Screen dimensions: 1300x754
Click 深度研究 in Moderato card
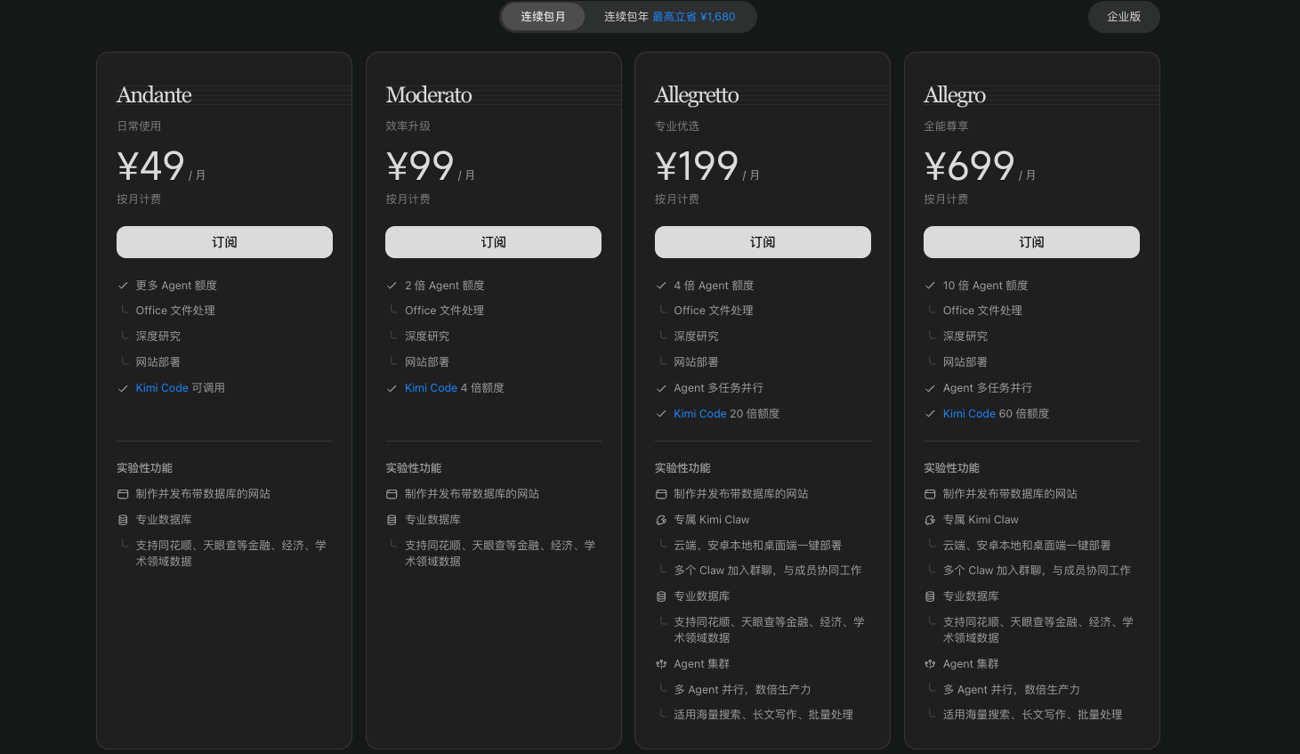tap(427, 336)
